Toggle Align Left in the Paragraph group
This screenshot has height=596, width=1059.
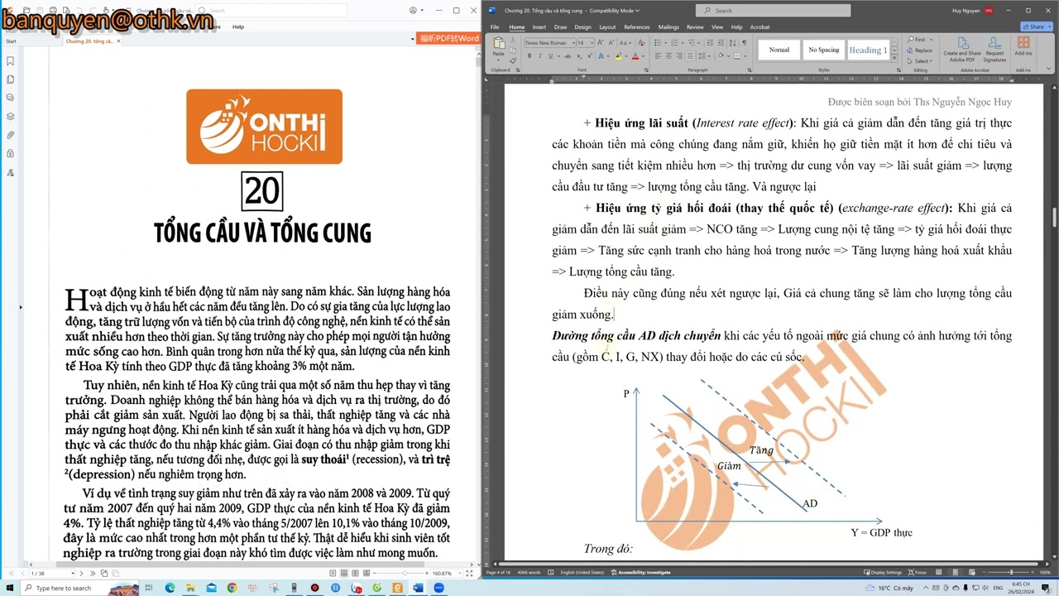658,55
